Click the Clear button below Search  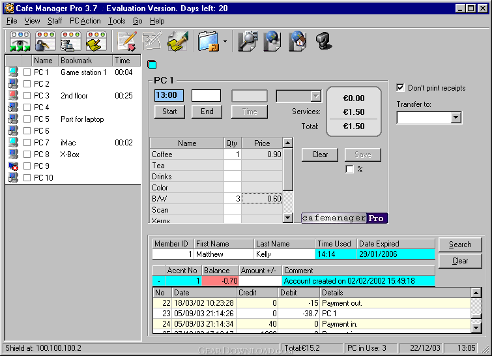click(460, 261)
